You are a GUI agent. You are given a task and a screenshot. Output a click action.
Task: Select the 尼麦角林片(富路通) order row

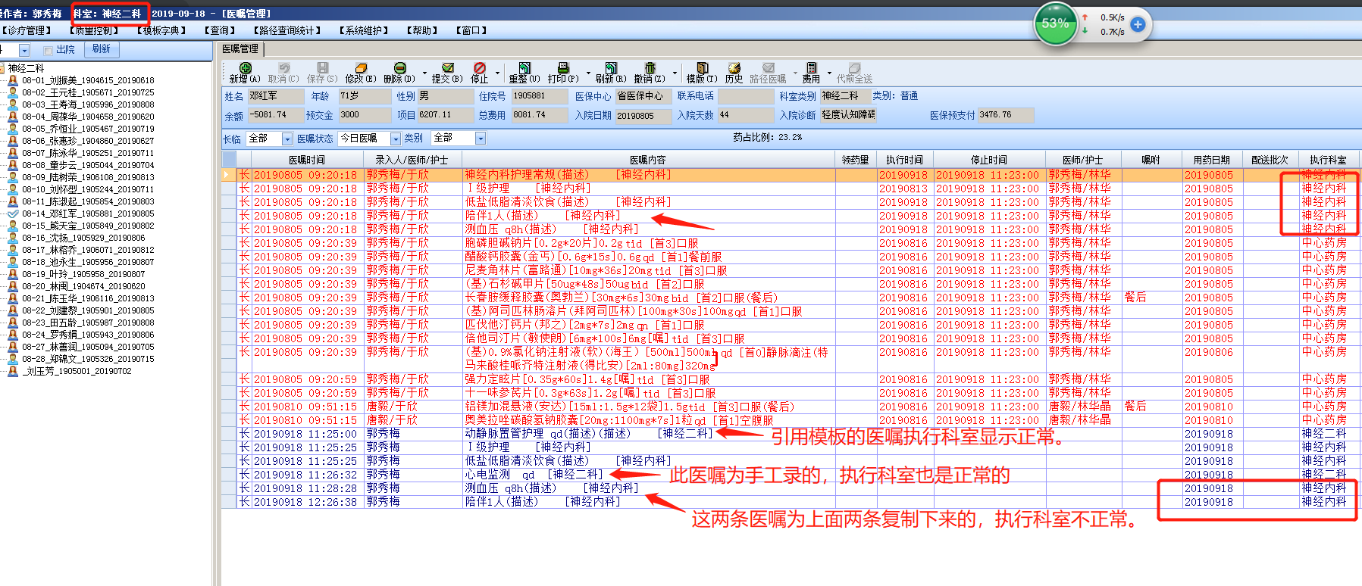791,270
